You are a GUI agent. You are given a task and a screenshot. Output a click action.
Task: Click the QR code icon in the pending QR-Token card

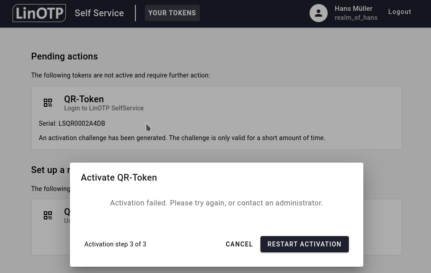coord(48,103)
